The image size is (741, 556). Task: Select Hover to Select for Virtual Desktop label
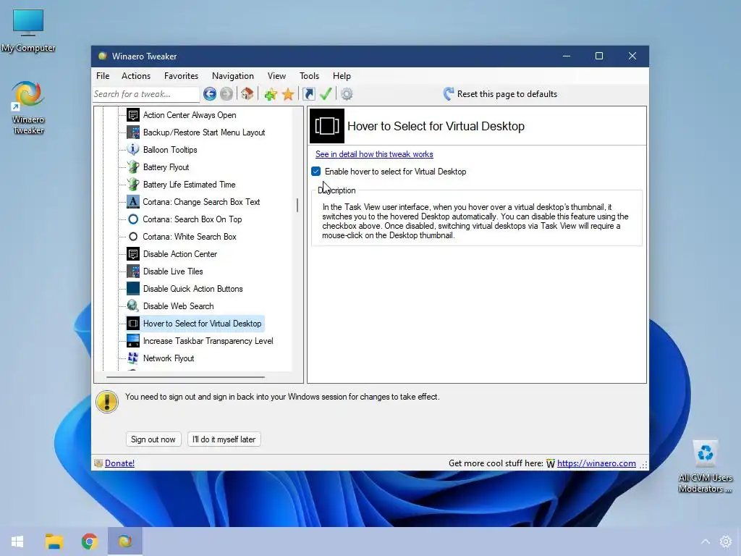click(203, 324)
